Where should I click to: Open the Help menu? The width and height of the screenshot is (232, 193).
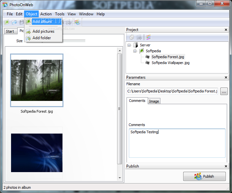point(101,14)
